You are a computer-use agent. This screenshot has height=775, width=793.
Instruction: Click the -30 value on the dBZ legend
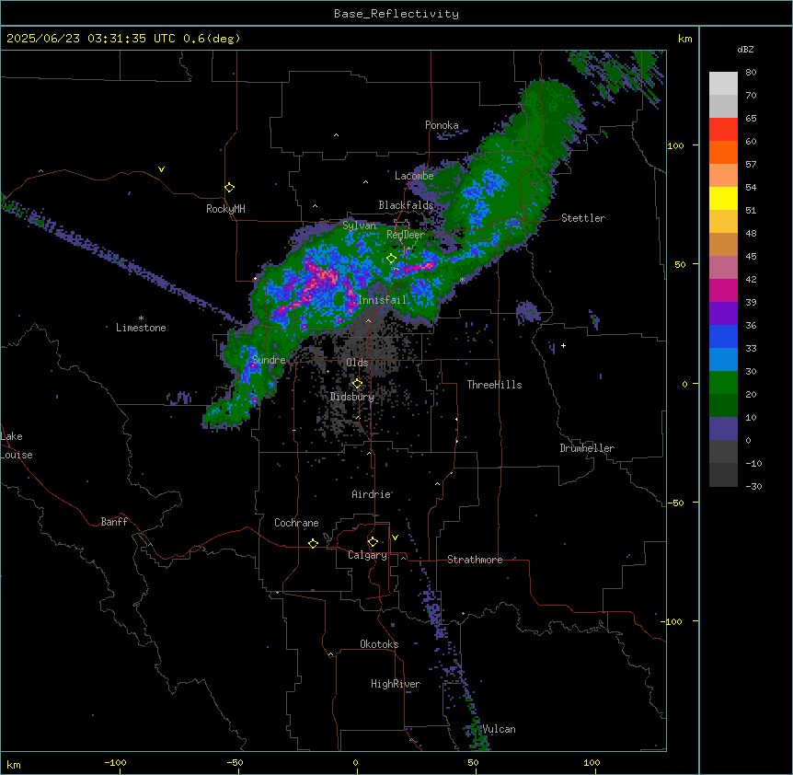[753, 486]
